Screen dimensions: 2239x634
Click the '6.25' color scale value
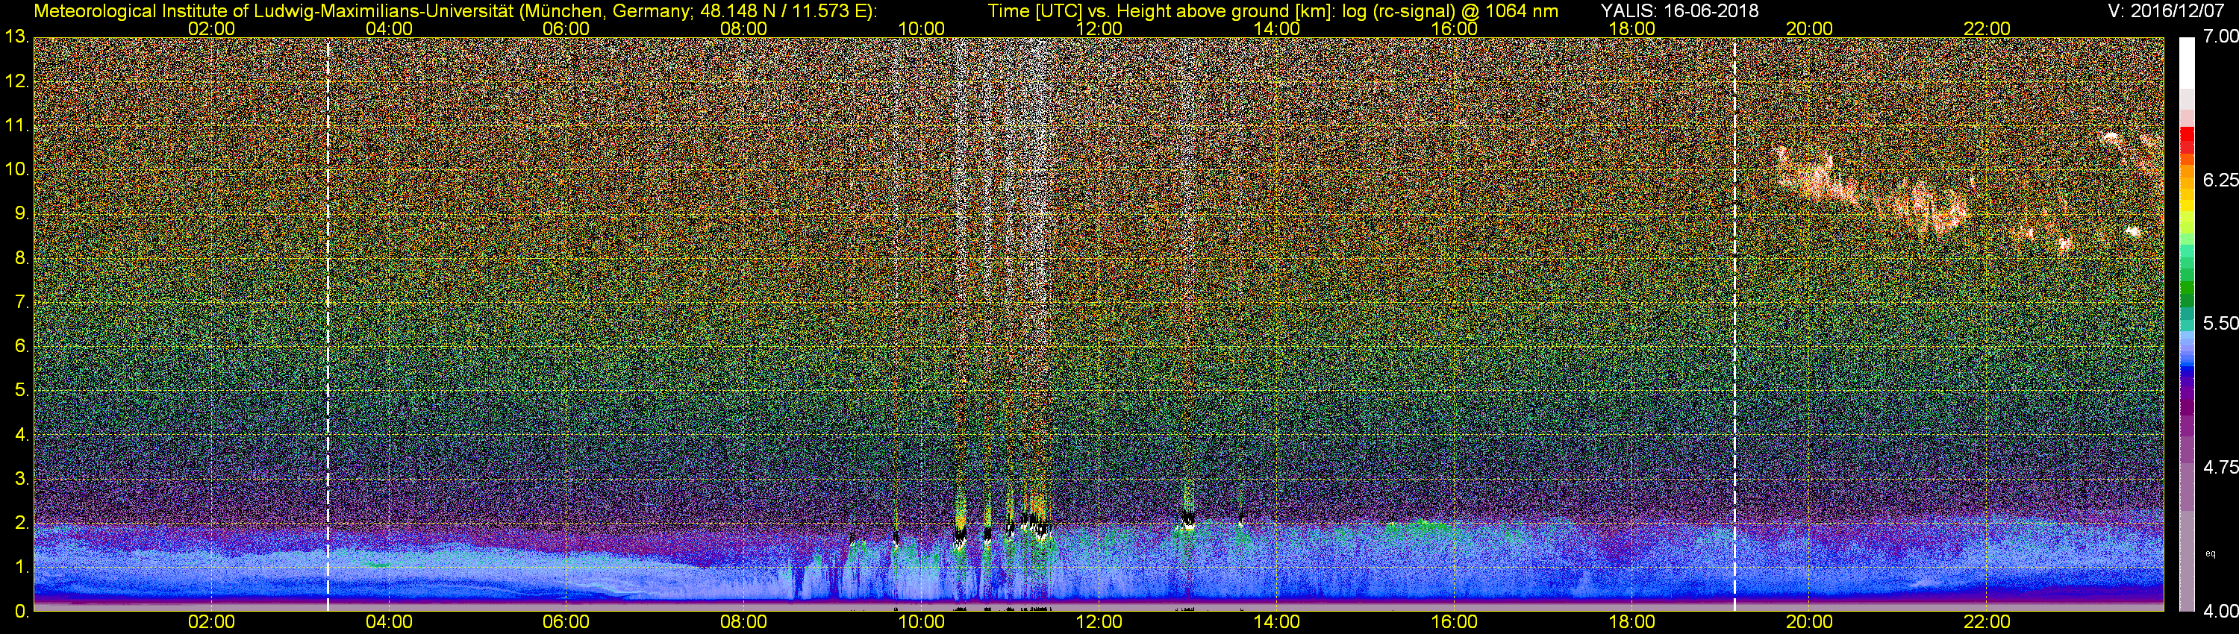click(2220, 180)
